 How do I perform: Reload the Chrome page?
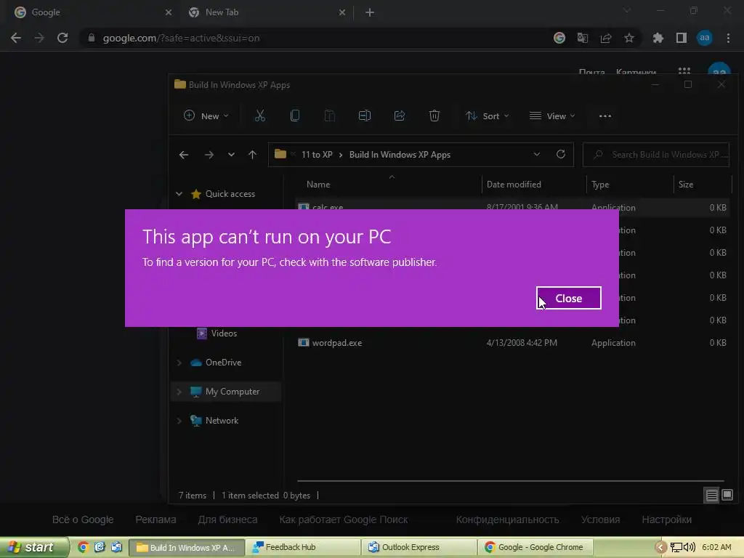[x=62, y=38]
